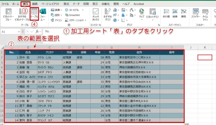This screenshot has height=125, width=216.
Task: Switch to the 描画 tab
Action: point(35,4)
